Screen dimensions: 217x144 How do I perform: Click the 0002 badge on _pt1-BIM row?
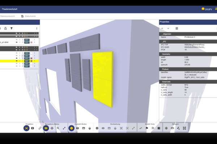coord(27,42)
